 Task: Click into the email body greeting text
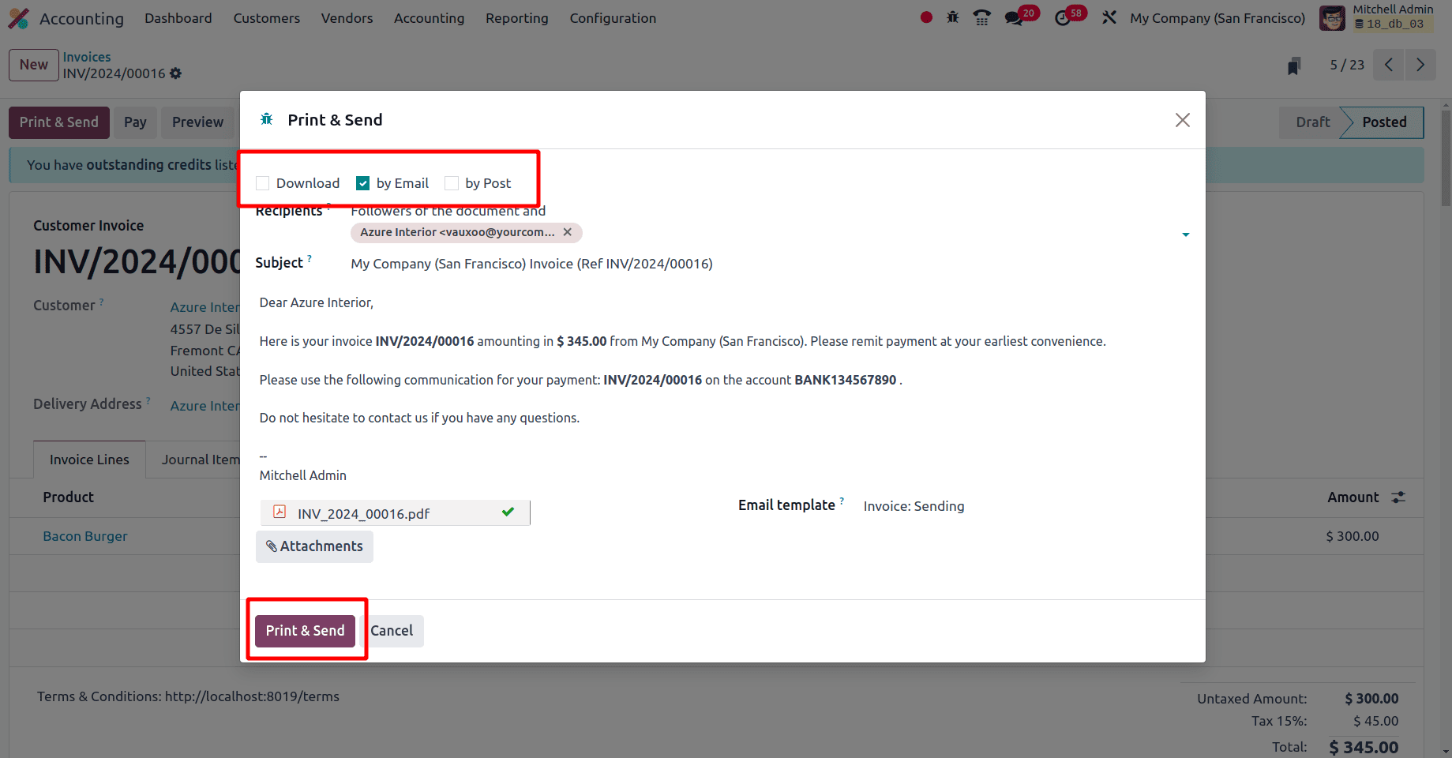coord(317,302)
